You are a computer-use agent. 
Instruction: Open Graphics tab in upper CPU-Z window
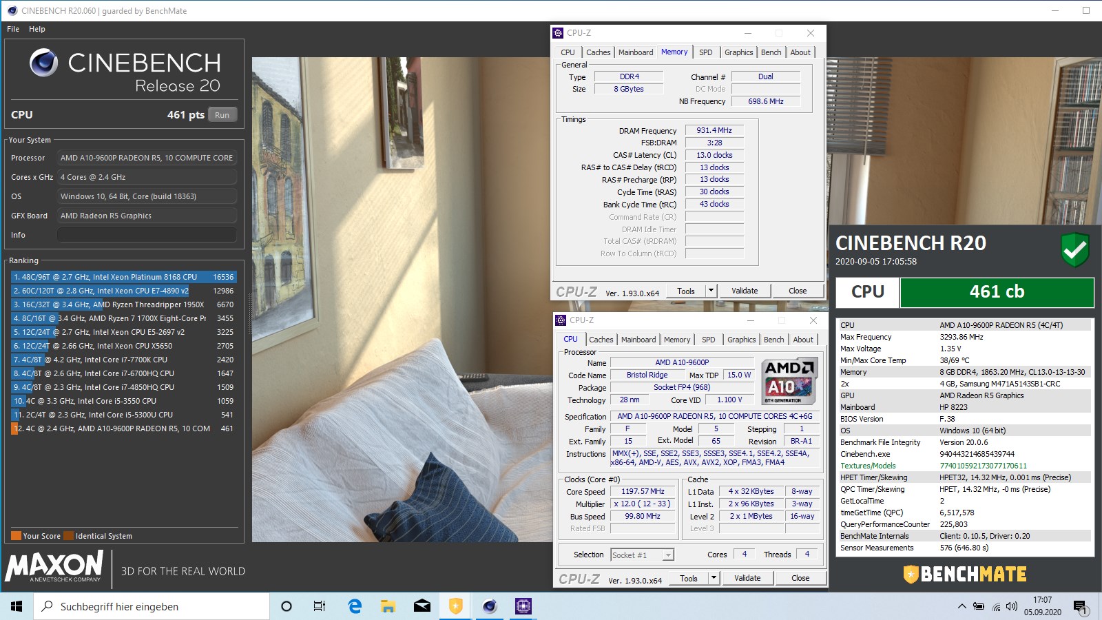click(738, 52)
